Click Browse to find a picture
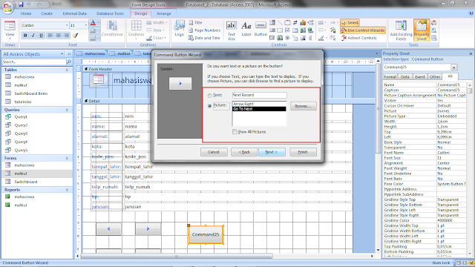The image size is (475, 267). (304, 106)
